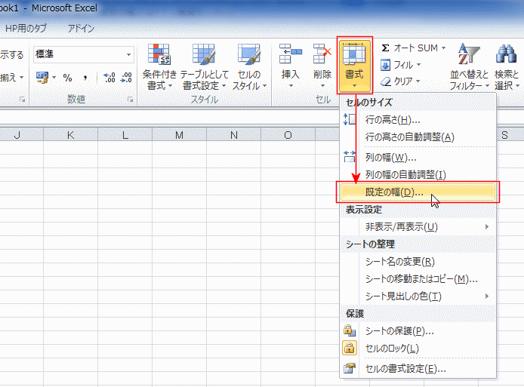The width and height of the screenshot is (524, 387).
Task: Expand the オート SUM dropdown arrow
Action: pos(443,48)
